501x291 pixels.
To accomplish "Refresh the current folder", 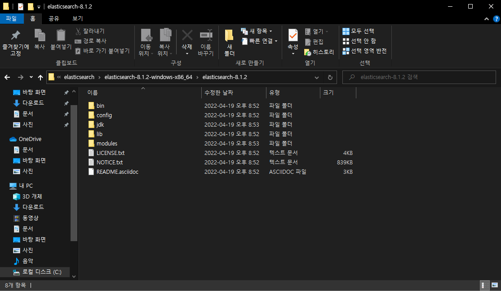I will coord(330,77).
